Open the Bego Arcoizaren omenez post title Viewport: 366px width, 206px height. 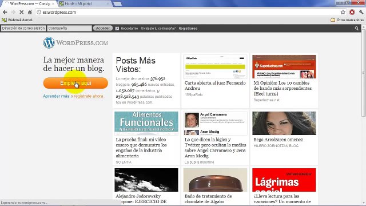279,140
